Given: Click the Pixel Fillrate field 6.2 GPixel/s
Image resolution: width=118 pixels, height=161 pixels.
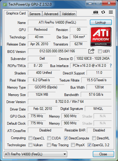Looking at the screenshot, I should click(41, 80).
